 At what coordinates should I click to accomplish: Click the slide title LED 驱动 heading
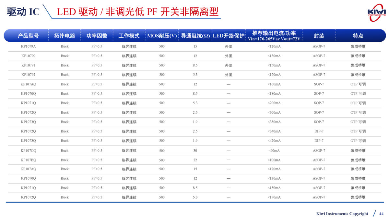coord(137,12)
